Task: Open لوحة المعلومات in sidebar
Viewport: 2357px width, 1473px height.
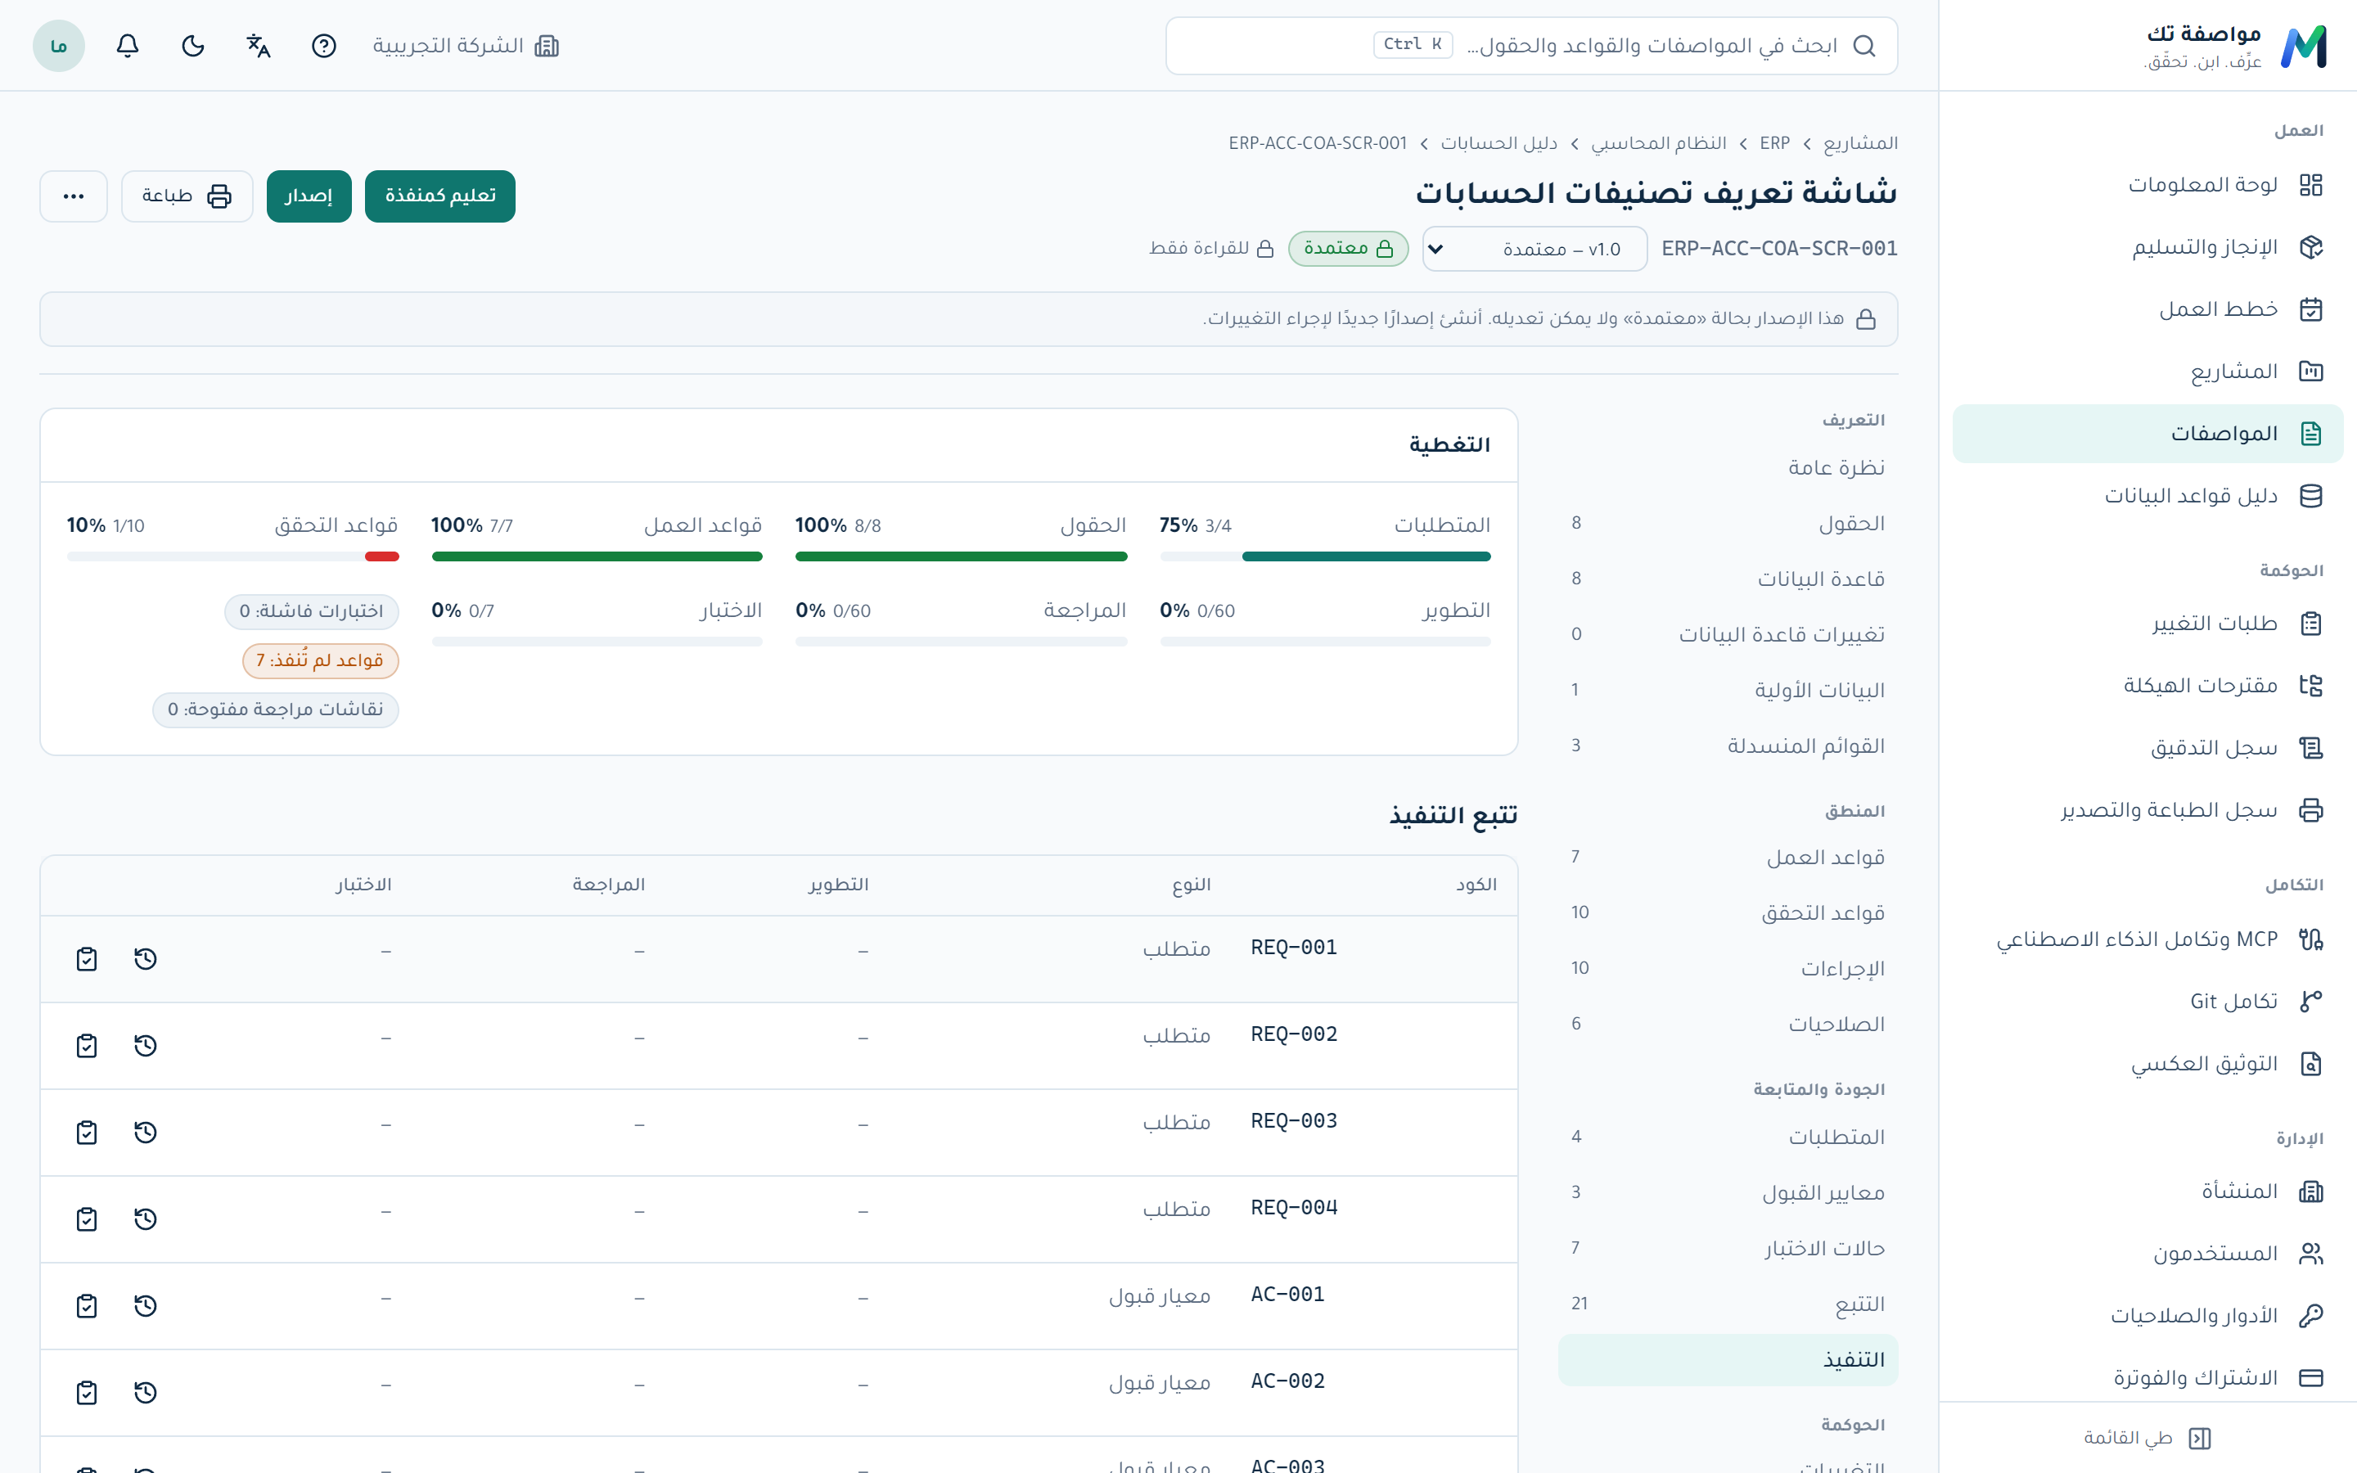Action: tap(2147, 184)
